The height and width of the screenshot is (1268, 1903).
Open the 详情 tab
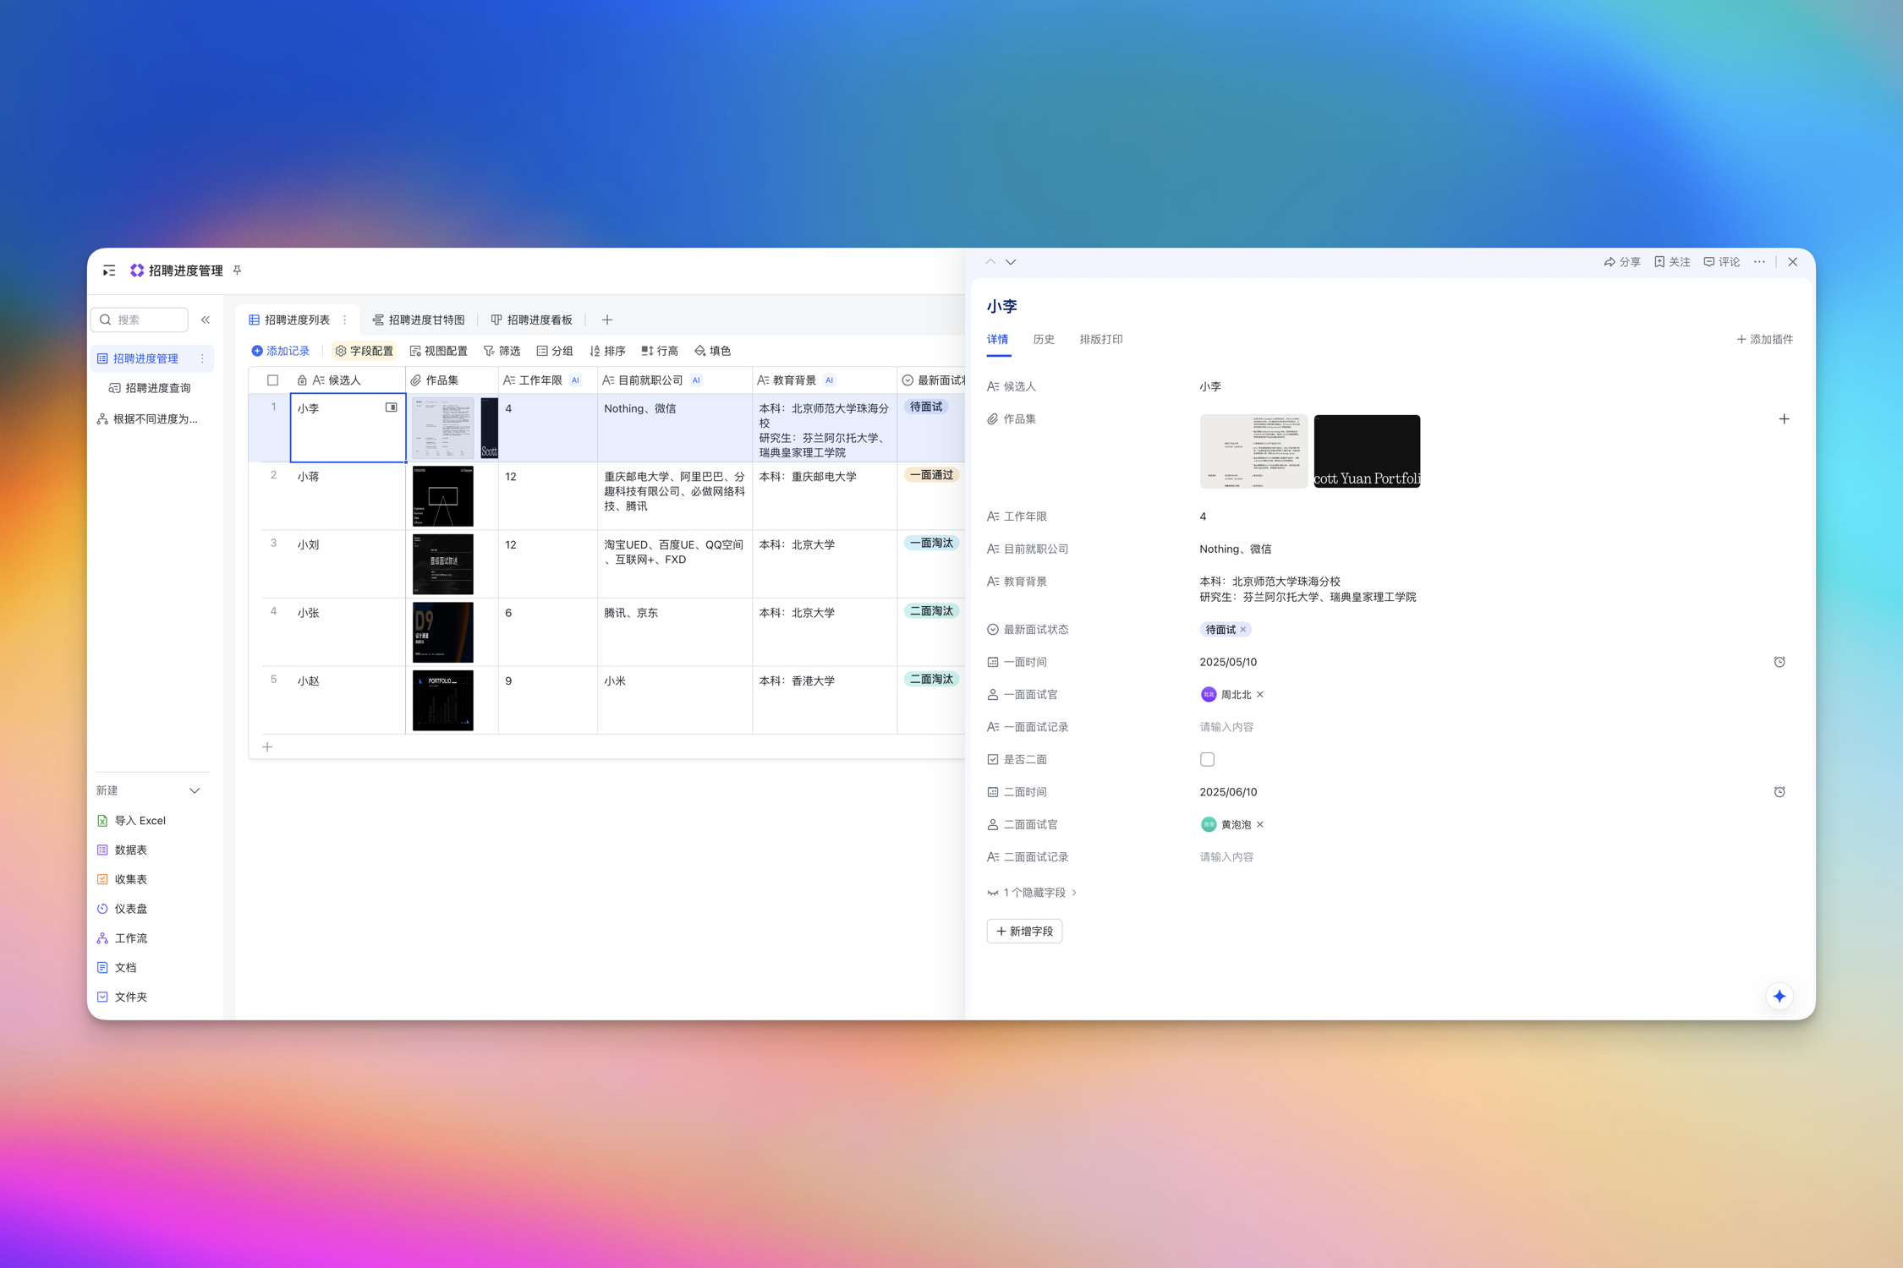(x=998, y=340)
